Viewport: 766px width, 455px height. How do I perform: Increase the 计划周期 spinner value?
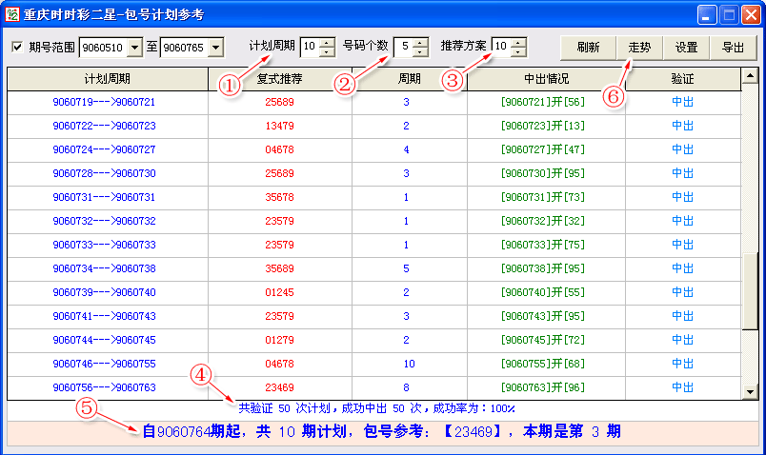(x=327, y=43)
